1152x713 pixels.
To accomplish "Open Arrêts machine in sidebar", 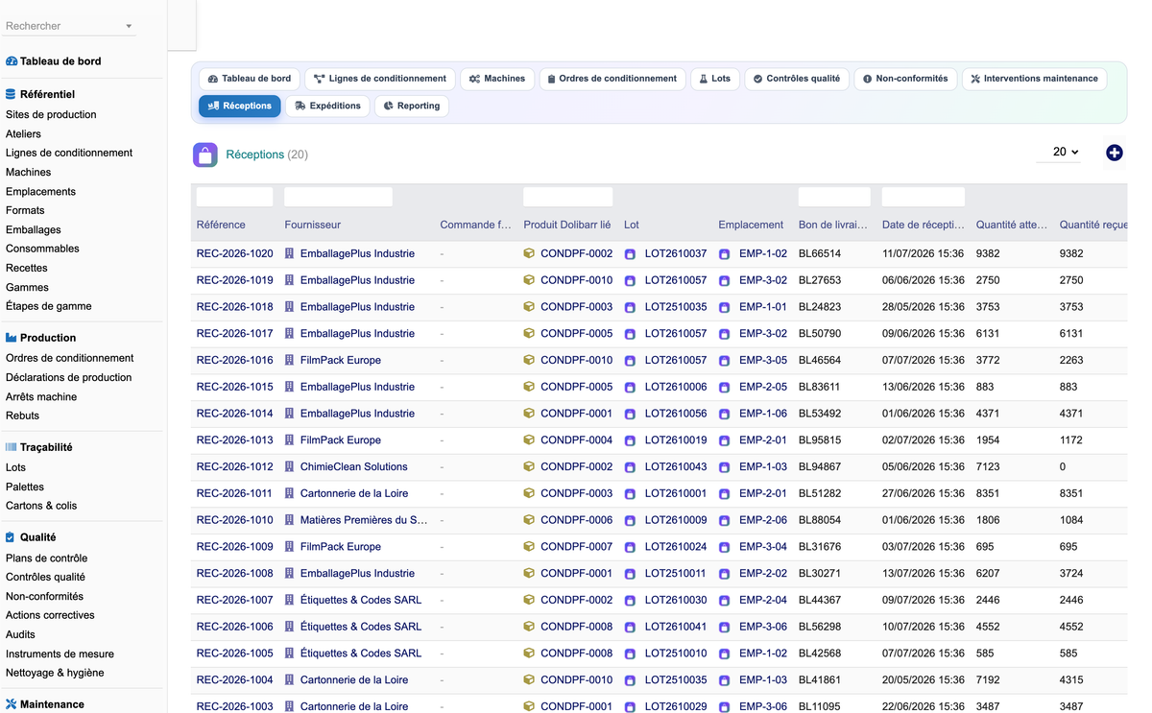I will (x=41, y=396).
